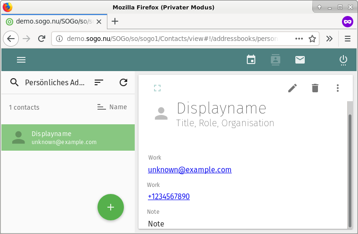Edit contact with pencil icon
358x234 pixels.
pyautogui.click(x=293, y=88)
